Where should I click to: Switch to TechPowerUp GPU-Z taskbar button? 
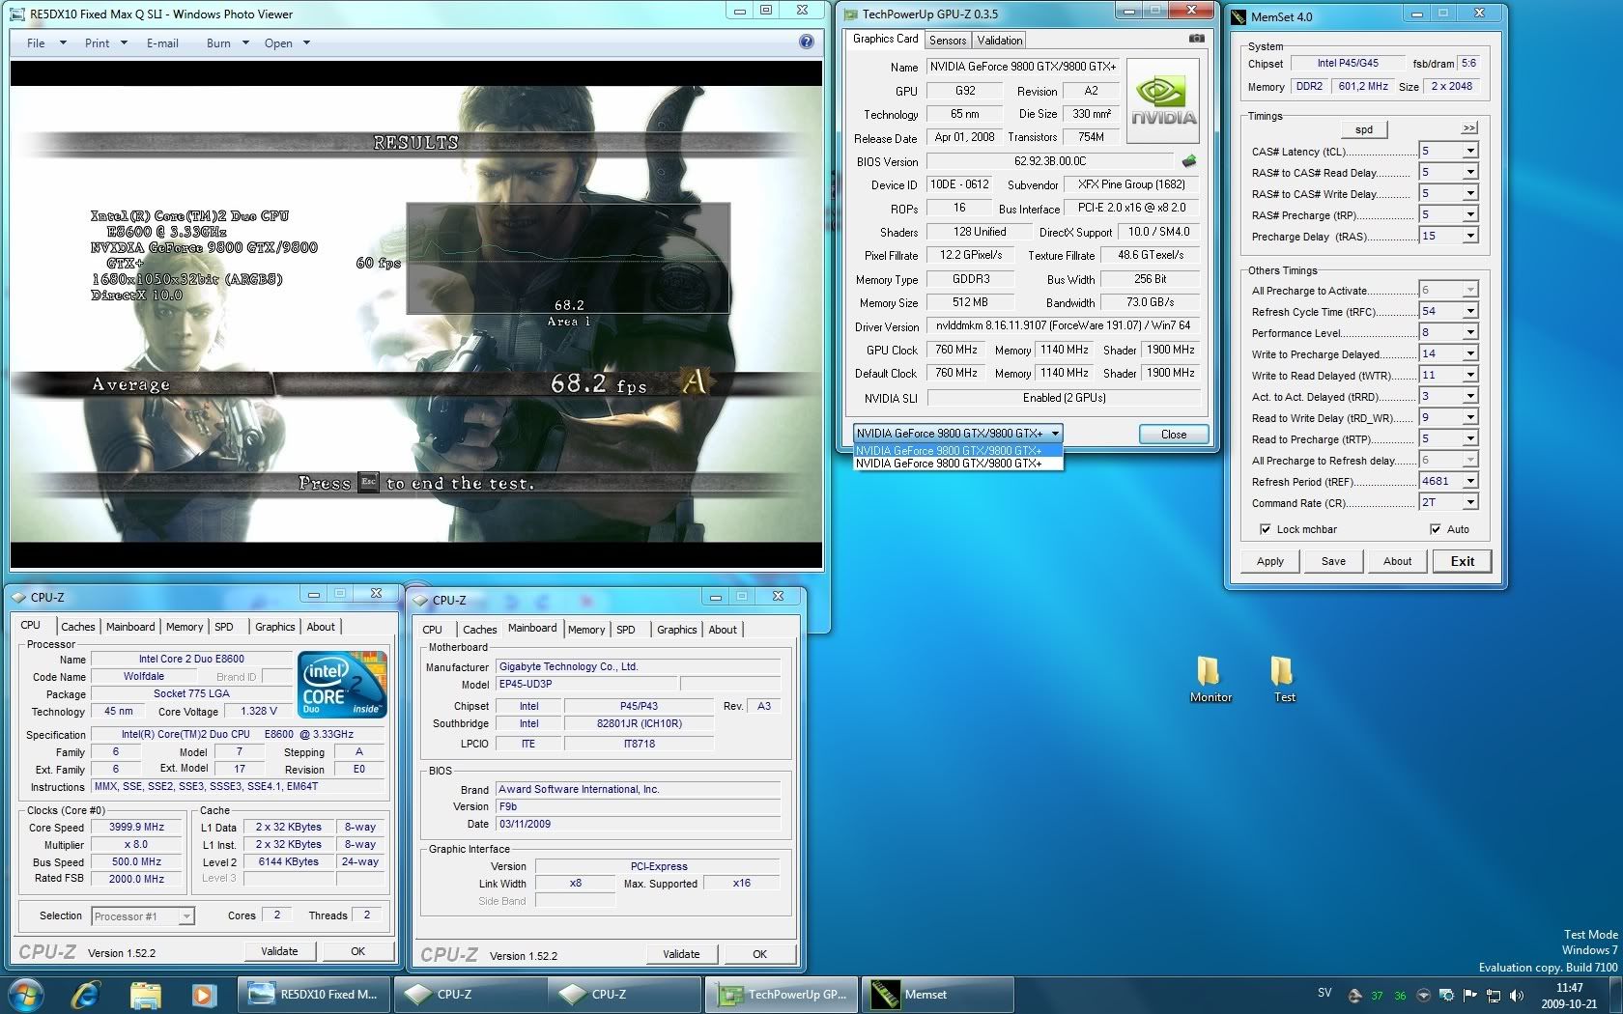[x=782, y=994]
